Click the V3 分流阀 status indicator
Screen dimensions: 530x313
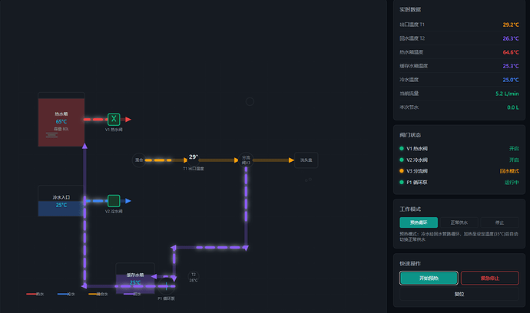tap(402, 171)
